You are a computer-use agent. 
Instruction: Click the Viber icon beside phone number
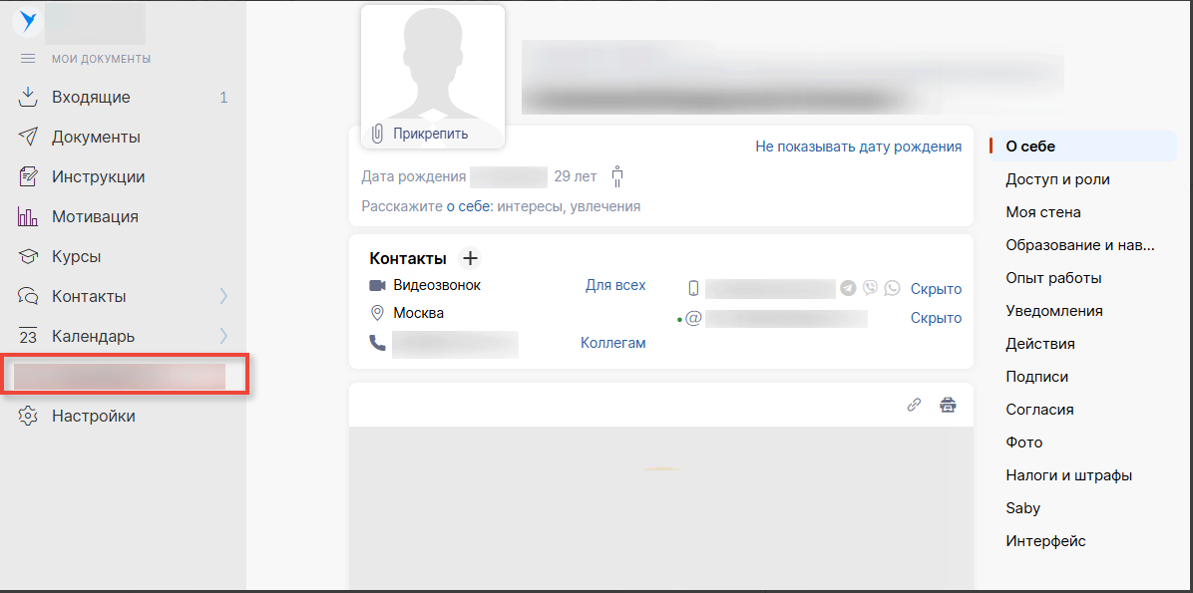[870, 288]
